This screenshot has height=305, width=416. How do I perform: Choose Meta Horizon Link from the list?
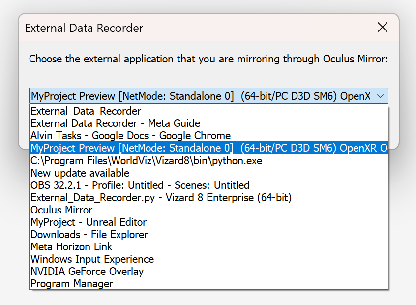208,246
